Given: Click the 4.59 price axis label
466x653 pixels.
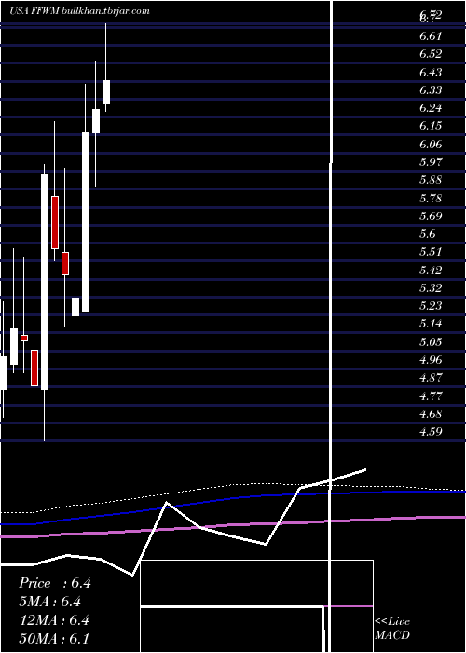Looking at the screenshot, I should [x=431, y=432].
